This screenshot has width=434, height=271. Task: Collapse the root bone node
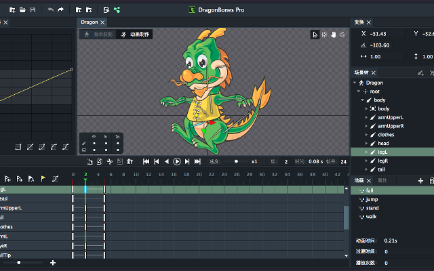tap(359, 91)
